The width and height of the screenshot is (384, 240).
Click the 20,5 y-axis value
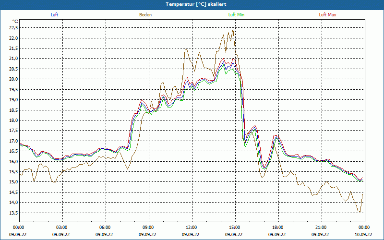tap(13, 69)
